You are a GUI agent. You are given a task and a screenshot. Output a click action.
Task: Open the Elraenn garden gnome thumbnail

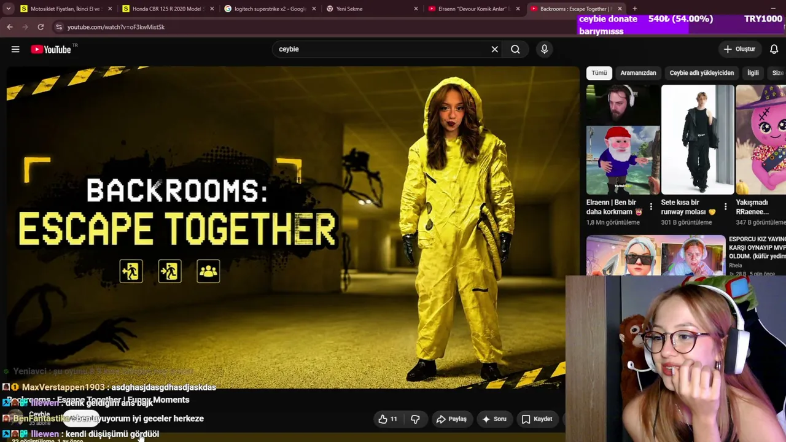623,139
